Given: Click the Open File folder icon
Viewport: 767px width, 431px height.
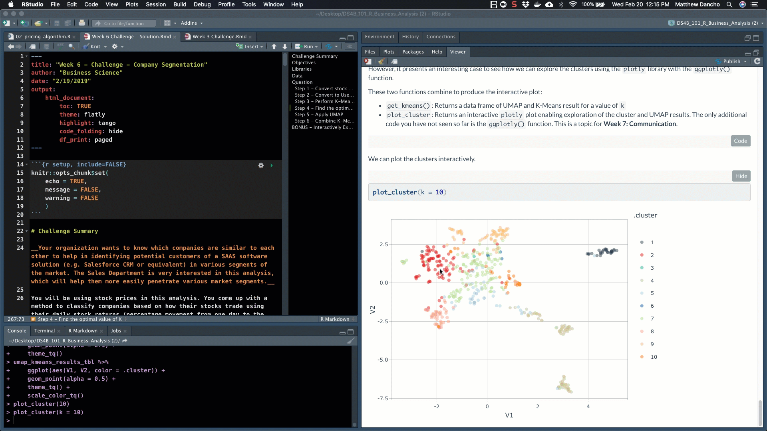Looking at the screenshot, I should click(38, 23).
